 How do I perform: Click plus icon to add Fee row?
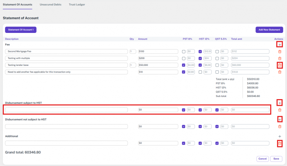(279, 45)
